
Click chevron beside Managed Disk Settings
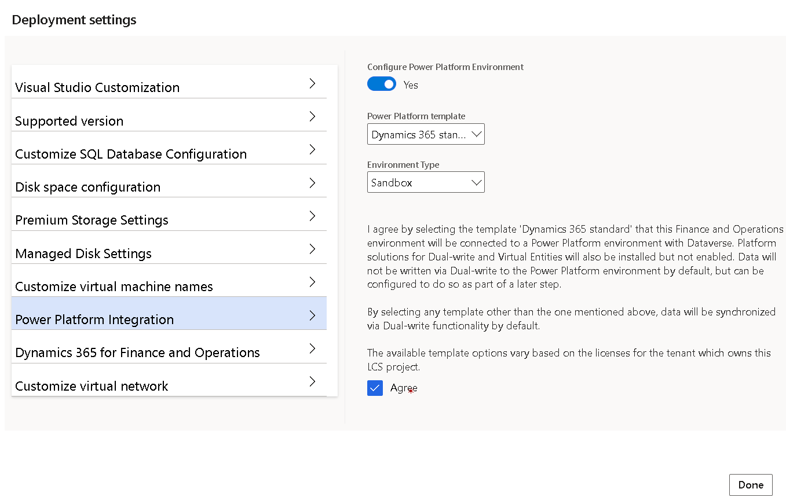pyautogui.click(x=312, y=249)
